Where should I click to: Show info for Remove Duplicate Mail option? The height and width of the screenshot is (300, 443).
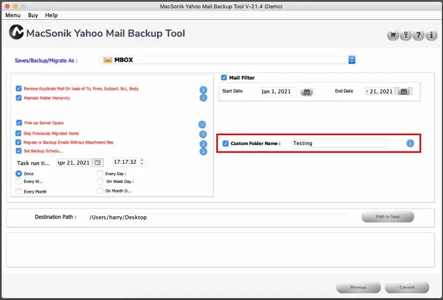[x=203, y=89]
